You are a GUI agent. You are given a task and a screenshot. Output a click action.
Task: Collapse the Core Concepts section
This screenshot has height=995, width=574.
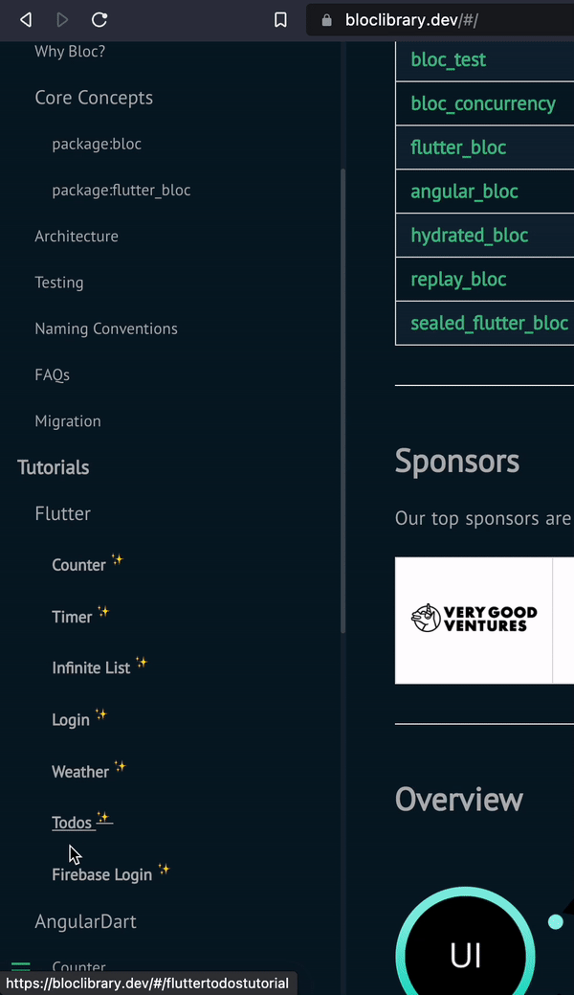pos(93,97)
